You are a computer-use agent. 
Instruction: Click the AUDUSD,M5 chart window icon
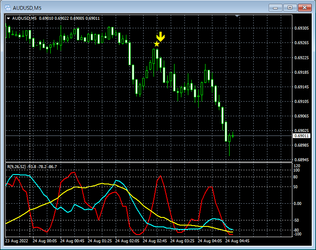click(x=8, y=8)
